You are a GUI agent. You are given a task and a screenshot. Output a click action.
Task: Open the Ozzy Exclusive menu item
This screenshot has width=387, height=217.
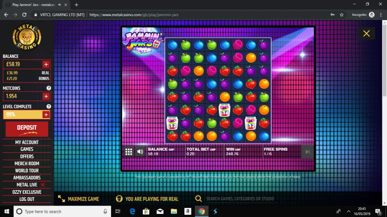tap(27, 192)
